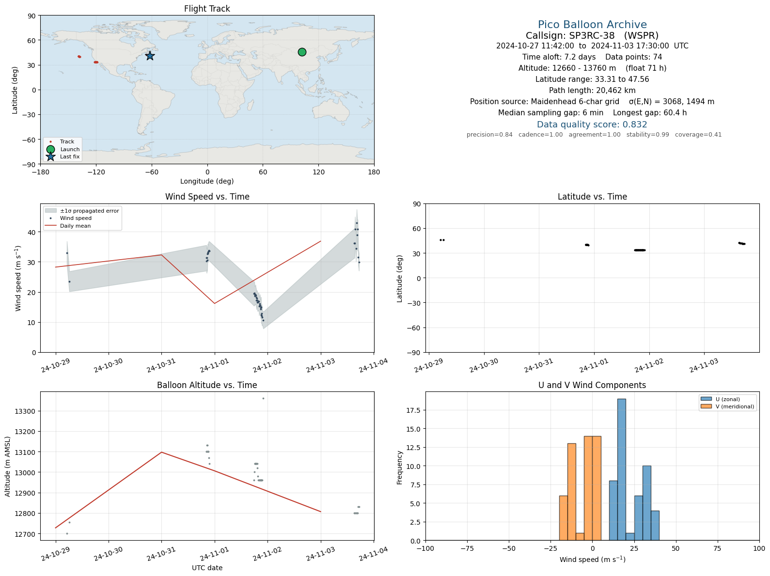770x576 pixels.
Task: Click the shortest blue histogram bar
Action: (630, 537)
